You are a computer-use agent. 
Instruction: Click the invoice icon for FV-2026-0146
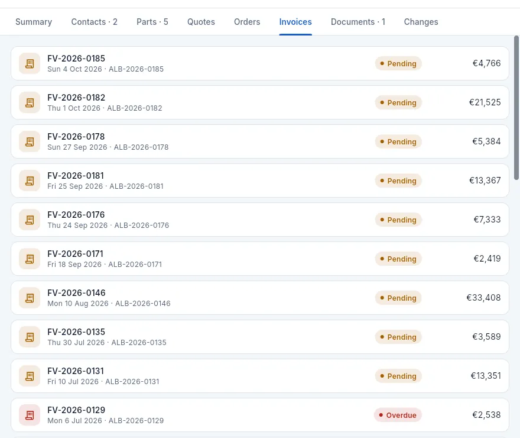pos(30,298)
